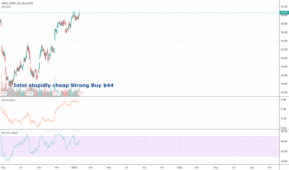Click the 9.5B Accum/Dist scale label

click(284, 100)
